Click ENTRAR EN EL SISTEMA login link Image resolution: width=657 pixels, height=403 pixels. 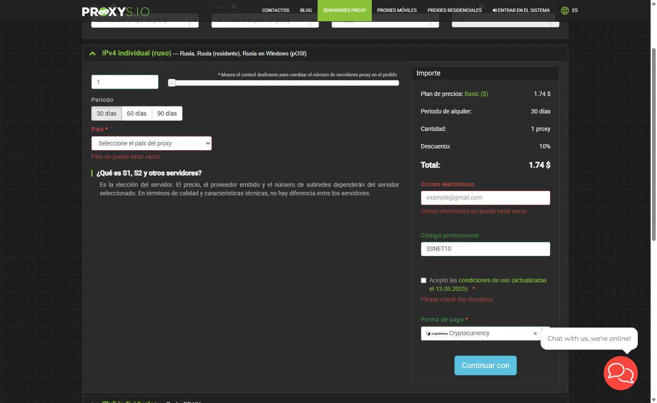click(x=521, y=10)
